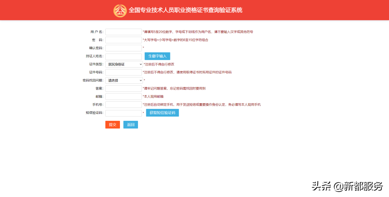The image size is (389, 197).
Task: Expand the 密码找回问题 dropdown
Action: pyautogui.click(x=124, y=81)
